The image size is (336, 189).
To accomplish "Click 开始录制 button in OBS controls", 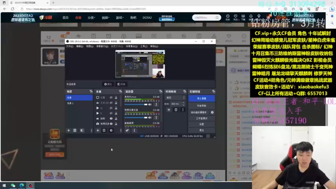I will click(x=202, y=106).
